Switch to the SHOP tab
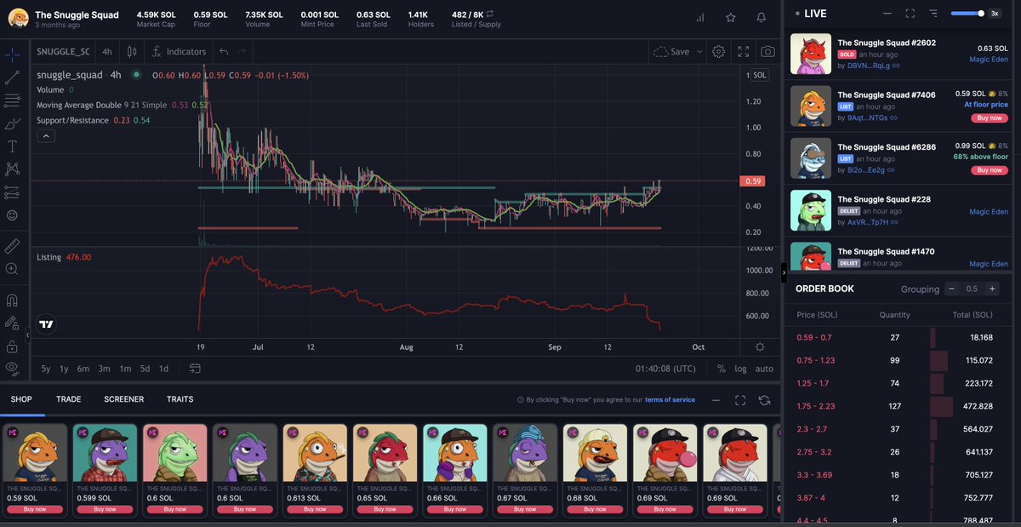Image resolution: width=1021 pixels, height=527 pixels. pos(21,399)
